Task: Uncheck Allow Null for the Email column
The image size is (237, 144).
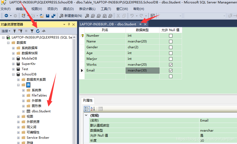Action: coord(171,70)
